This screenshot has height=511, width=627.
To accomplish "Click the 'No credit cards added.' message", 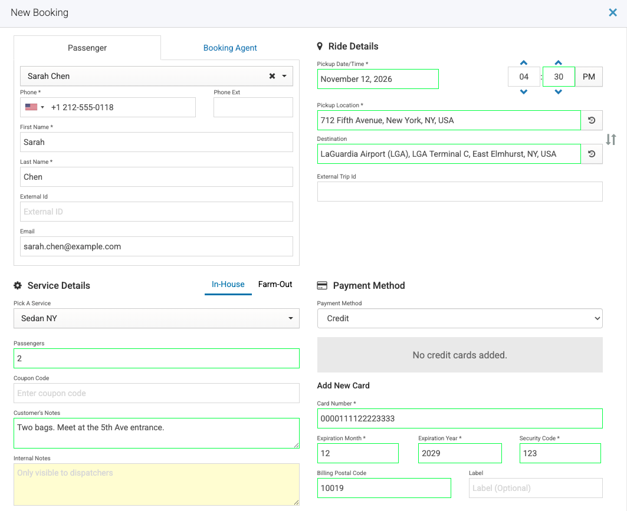I will [460, 355].
